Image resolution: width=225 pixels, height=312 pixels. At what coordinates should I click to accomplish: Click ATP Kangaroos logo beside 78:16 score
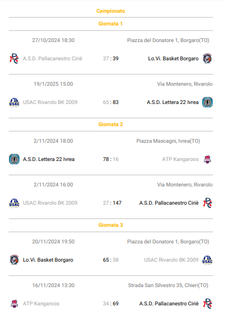click(x=207, y=159)
